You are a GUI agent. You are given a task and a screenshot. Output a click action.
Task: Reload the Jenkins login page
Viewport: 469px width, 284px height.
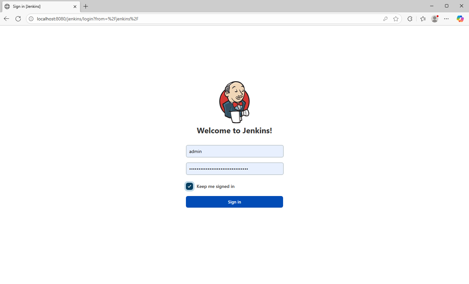coord(18,19)
